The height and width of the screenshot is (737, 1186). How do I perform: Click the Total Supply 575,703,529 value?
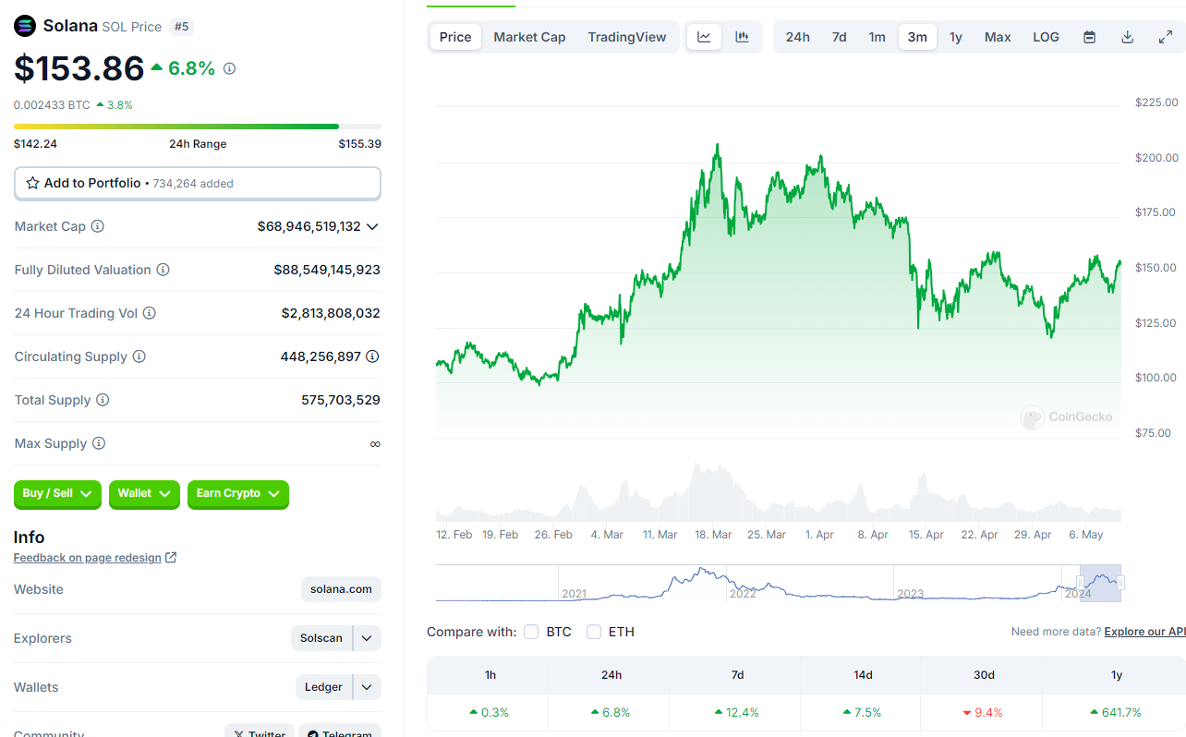(341, 400)
